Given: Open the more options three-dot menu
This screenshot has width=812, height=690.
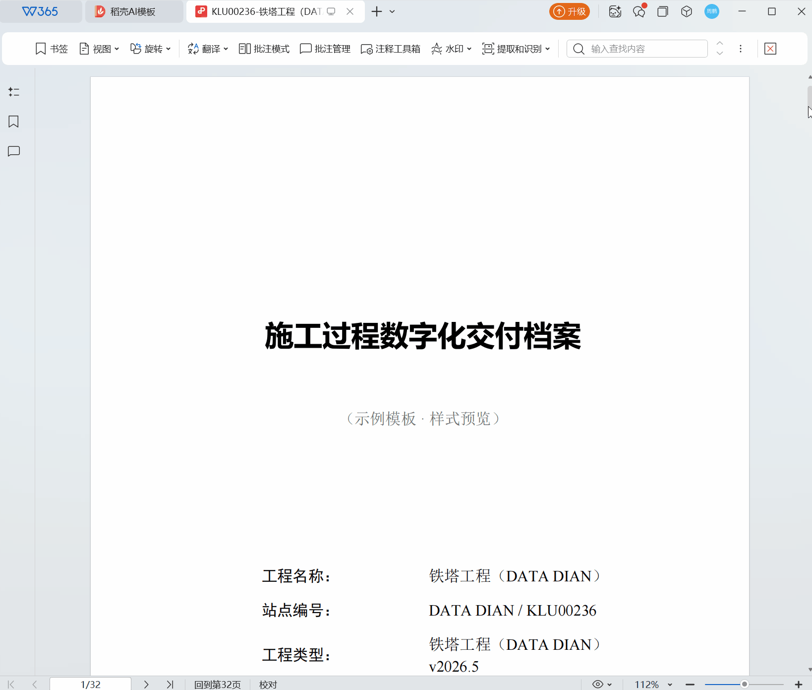Looking at the screenshot, I should 741,49.
